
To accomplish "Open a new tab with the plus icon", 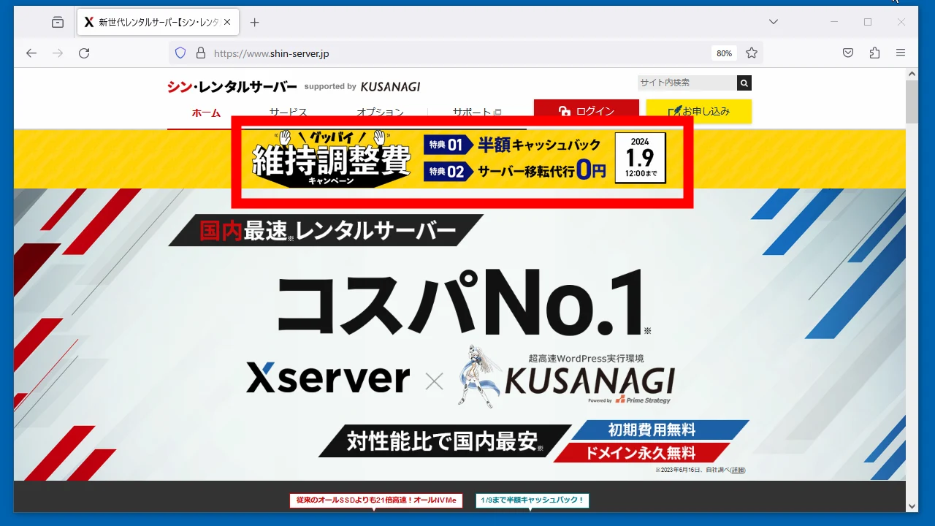I will click(254, 22).
